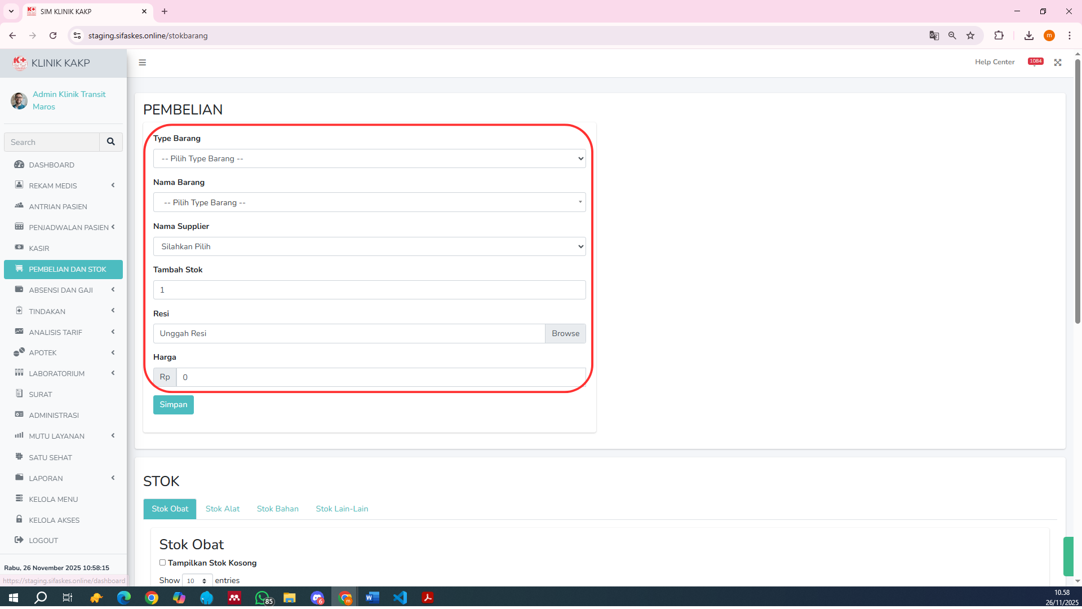Open the Type Barang dropdown
Screen dimensions: 1082x609
(369, 158)
